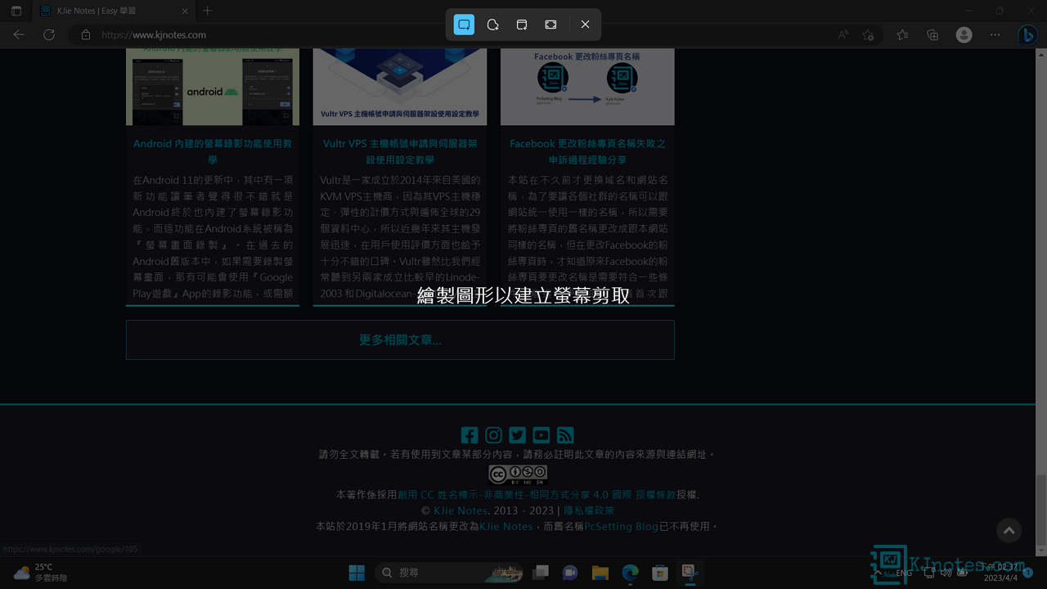Open Task View on the taskbar

tap(541, 573)
